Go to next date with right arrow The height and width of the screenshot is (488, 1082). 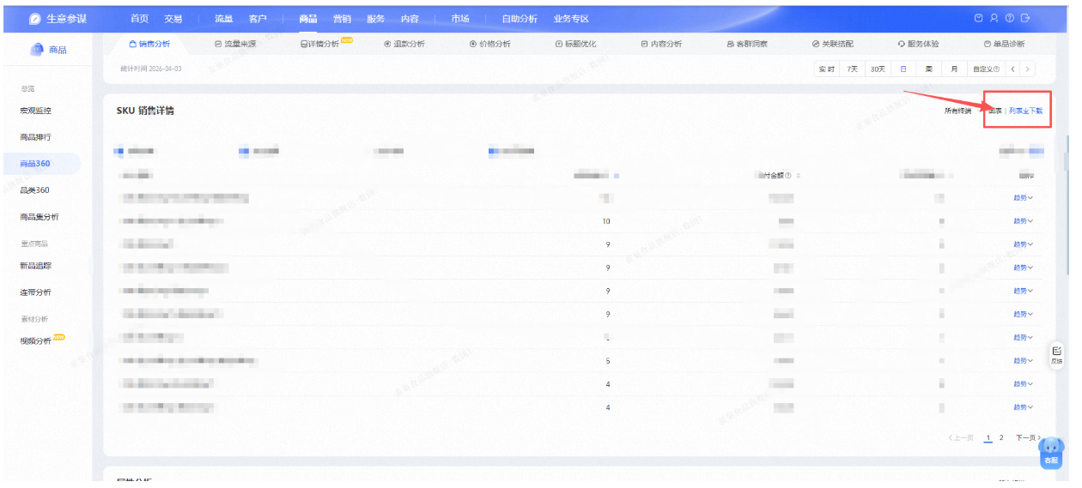1027,69
